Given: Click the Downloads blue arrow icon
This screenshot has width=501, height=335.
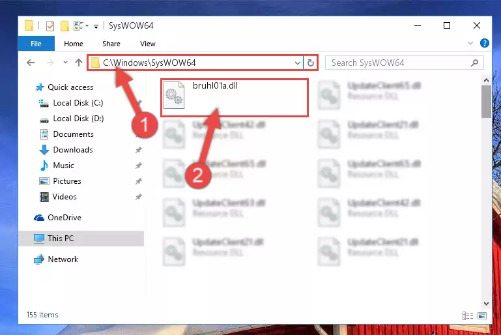Looking at the screenshot, I should pos(44,150).
